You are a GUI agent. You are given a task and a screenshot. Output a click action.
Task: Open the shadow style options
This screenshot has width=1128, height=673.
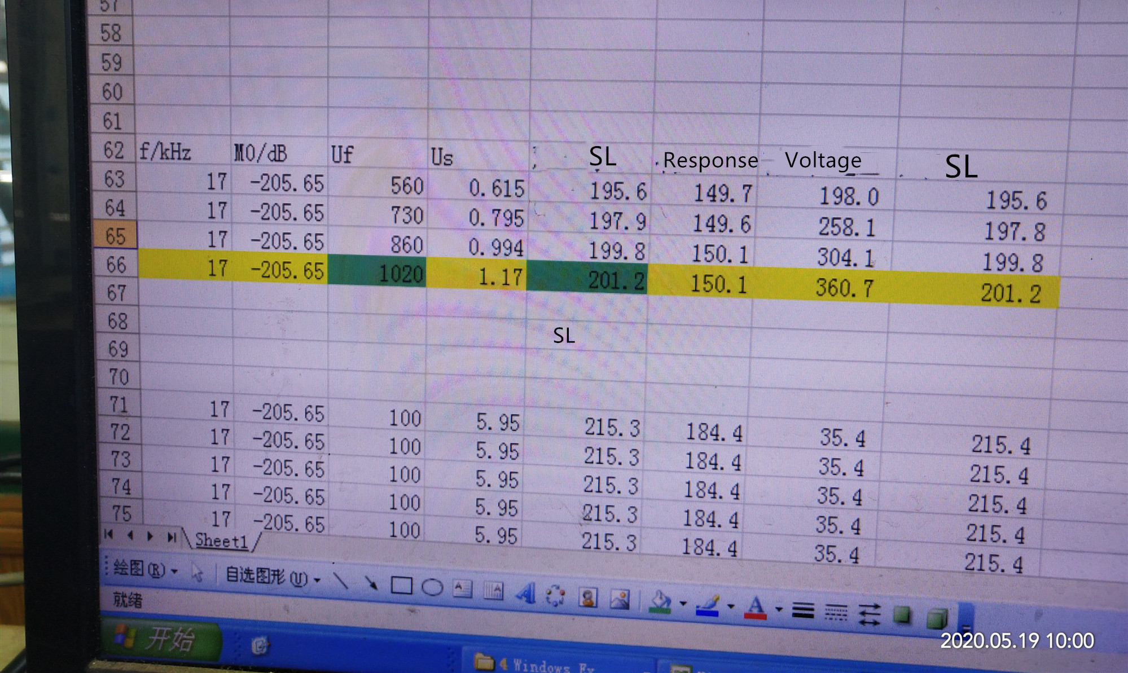(x=902, y=615)
